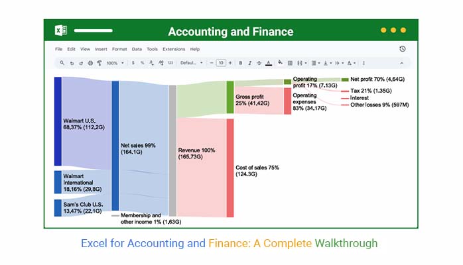Open the three-dot more options icon

[364, 63]
